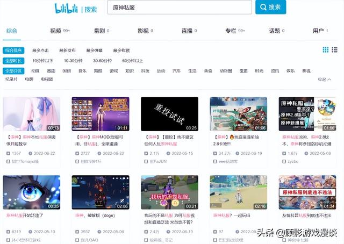The width and height of the screenshot is (344, 244).
Task: Switch to list view layout
Action: pyautogui.click(x=336, y=50)
